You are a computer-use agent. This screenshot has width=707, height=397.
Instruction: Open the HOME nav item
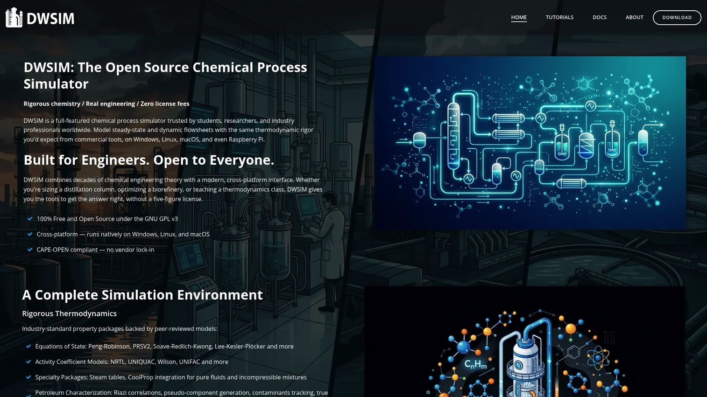point(519,17)
